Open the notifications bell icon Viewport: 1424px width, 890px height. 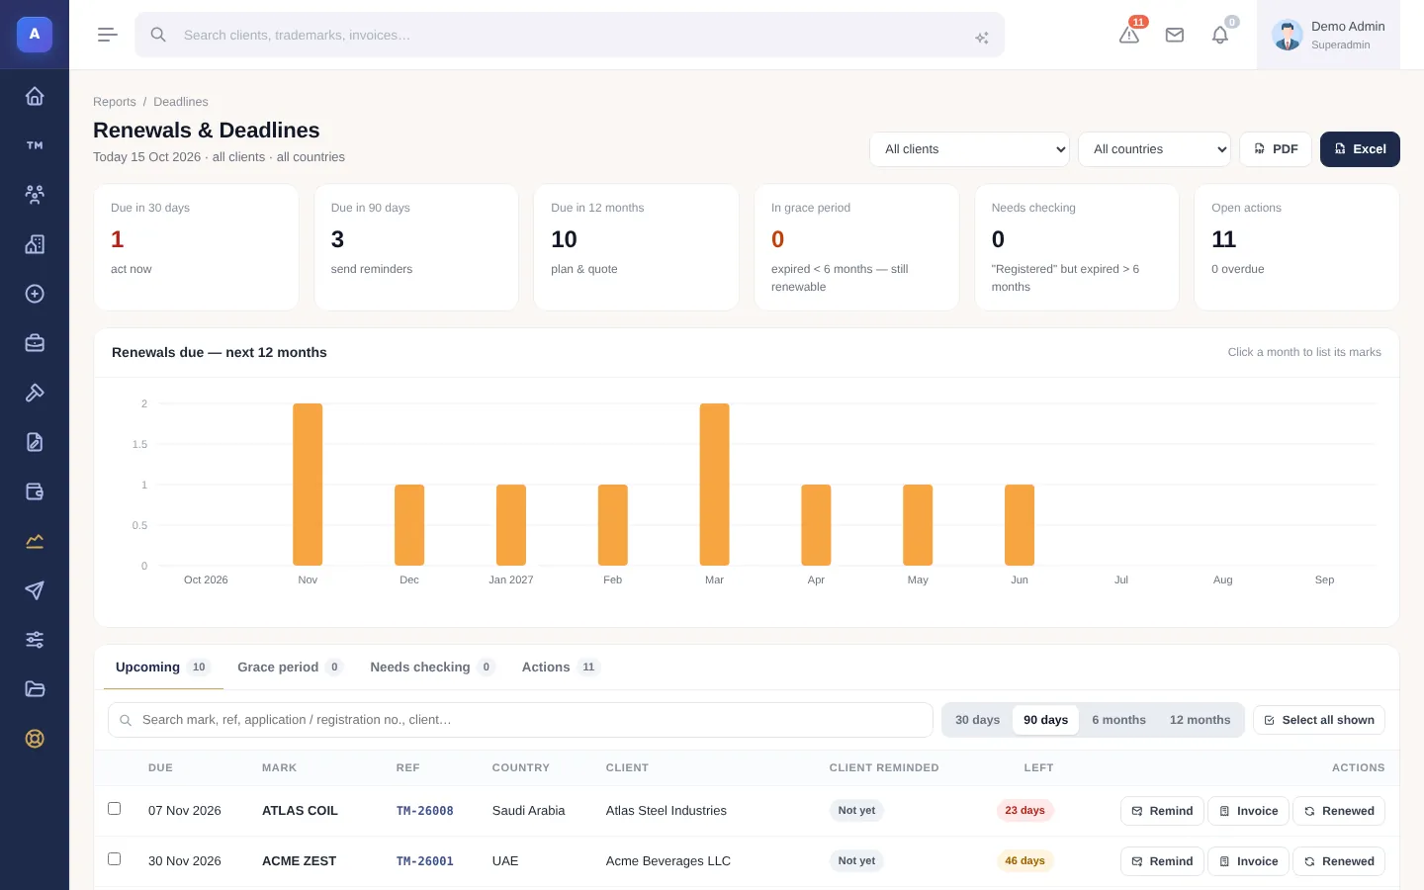click(x=1220, y=35)
